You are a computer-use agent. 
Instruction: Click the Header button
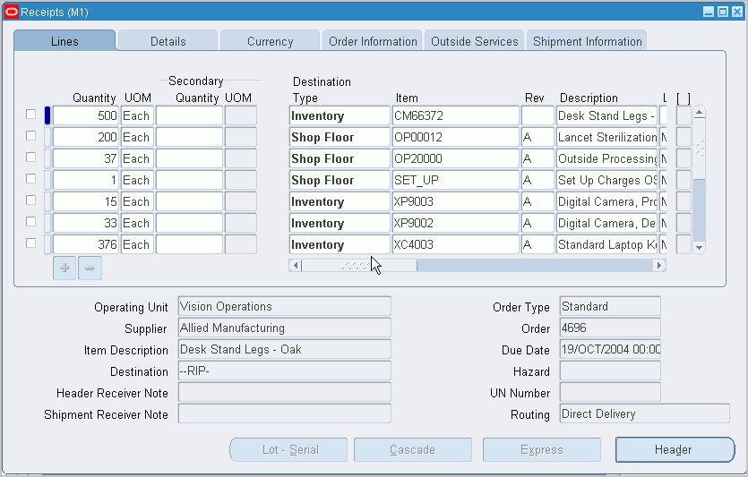point(675,449)
